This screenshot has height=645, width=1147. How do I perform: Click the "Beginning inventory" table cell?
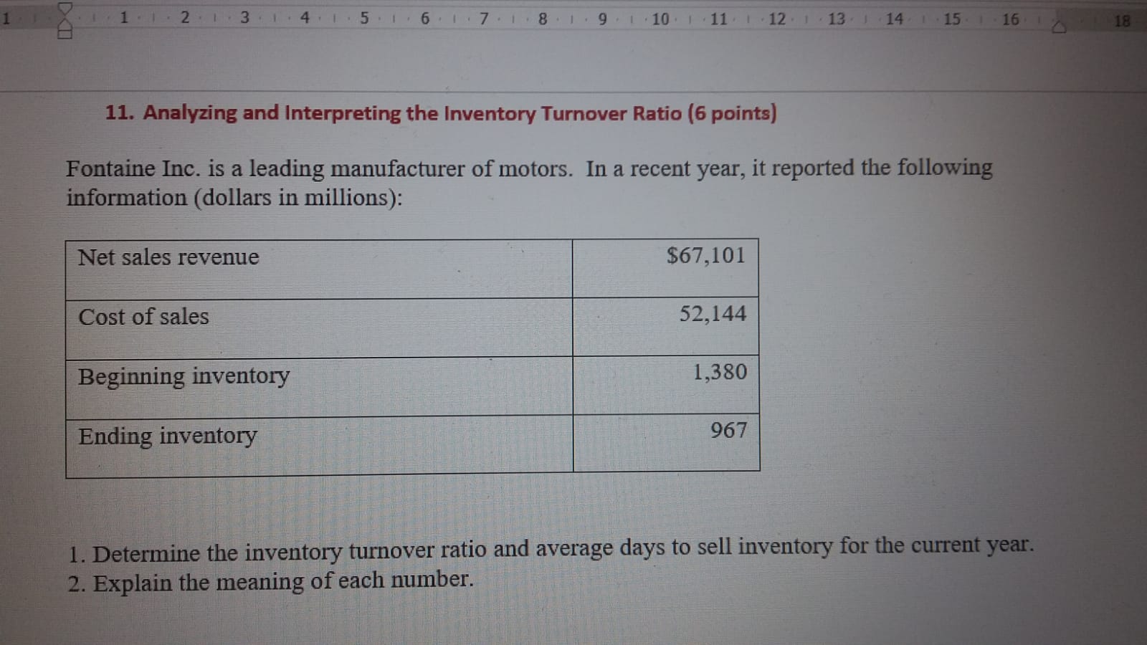click(319, 386)
